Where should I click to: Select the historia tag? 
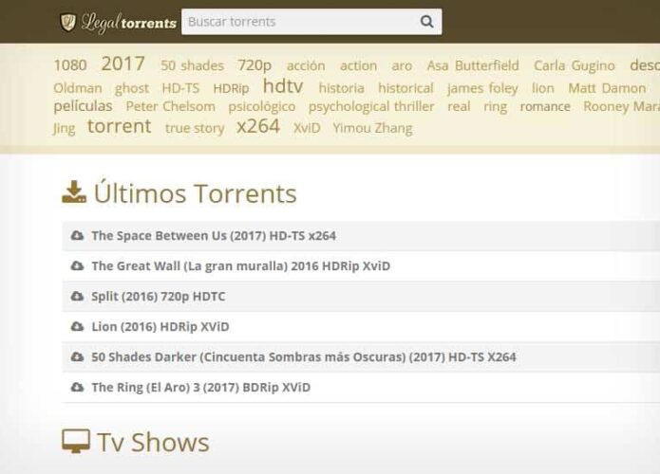341,88
